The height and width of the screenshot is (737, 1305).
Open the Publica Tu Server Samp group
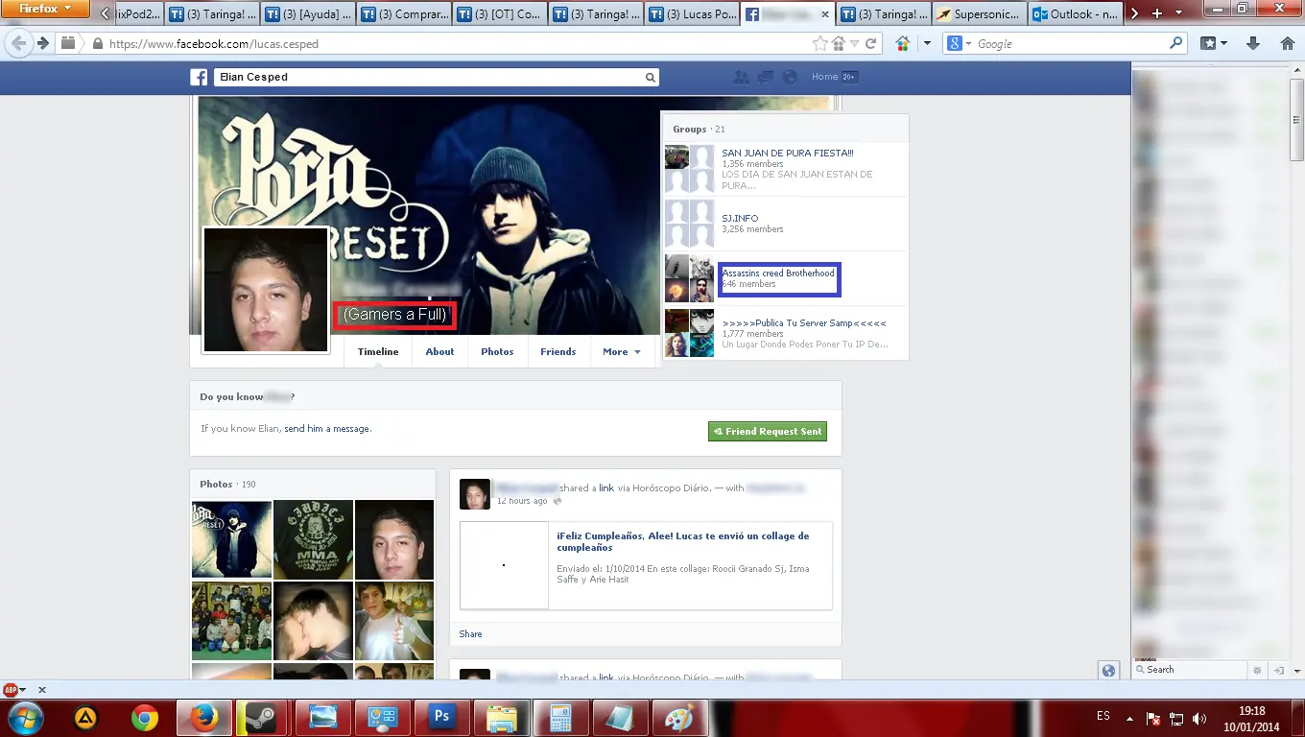click(804, 323)
